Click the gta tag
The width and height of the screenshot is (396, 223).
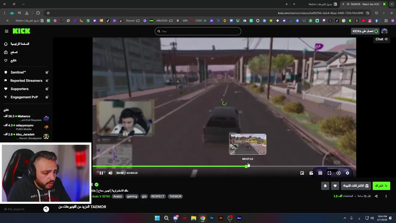(144, 196)
